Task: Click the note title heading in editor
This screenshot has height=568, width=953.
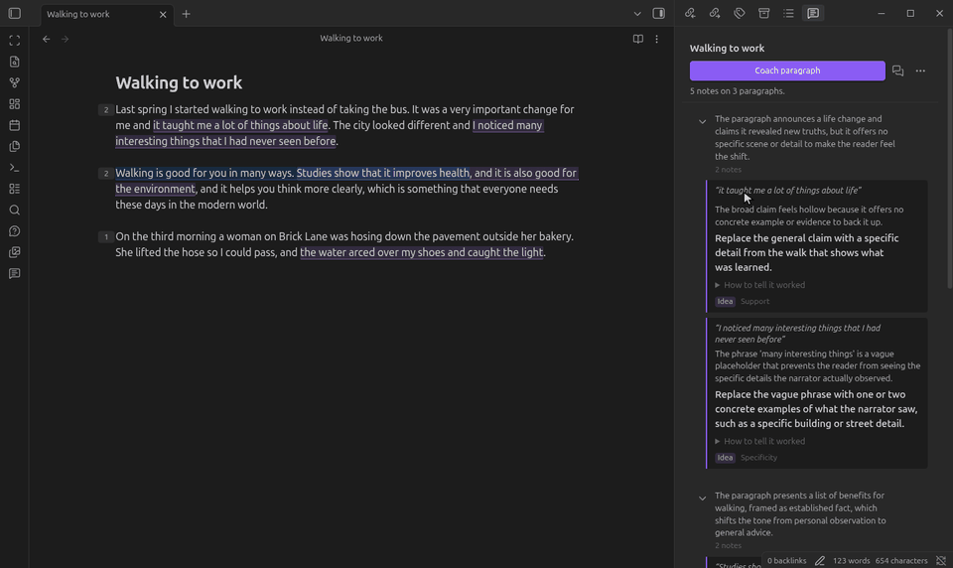Action: (179, 82)
